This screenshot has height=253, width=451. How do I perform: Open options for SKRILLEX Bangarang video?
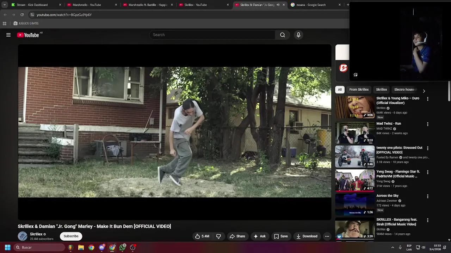[428, 220]
